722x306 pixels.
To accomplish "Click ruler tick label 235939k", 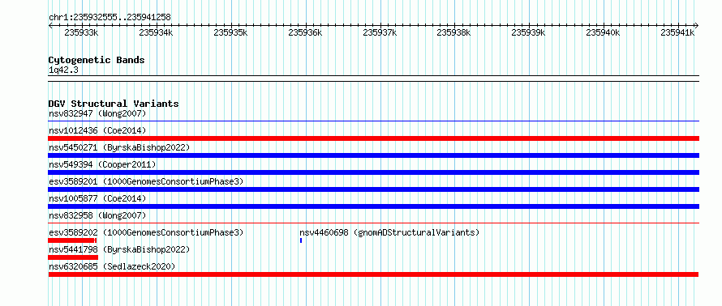I will [528, 32].
